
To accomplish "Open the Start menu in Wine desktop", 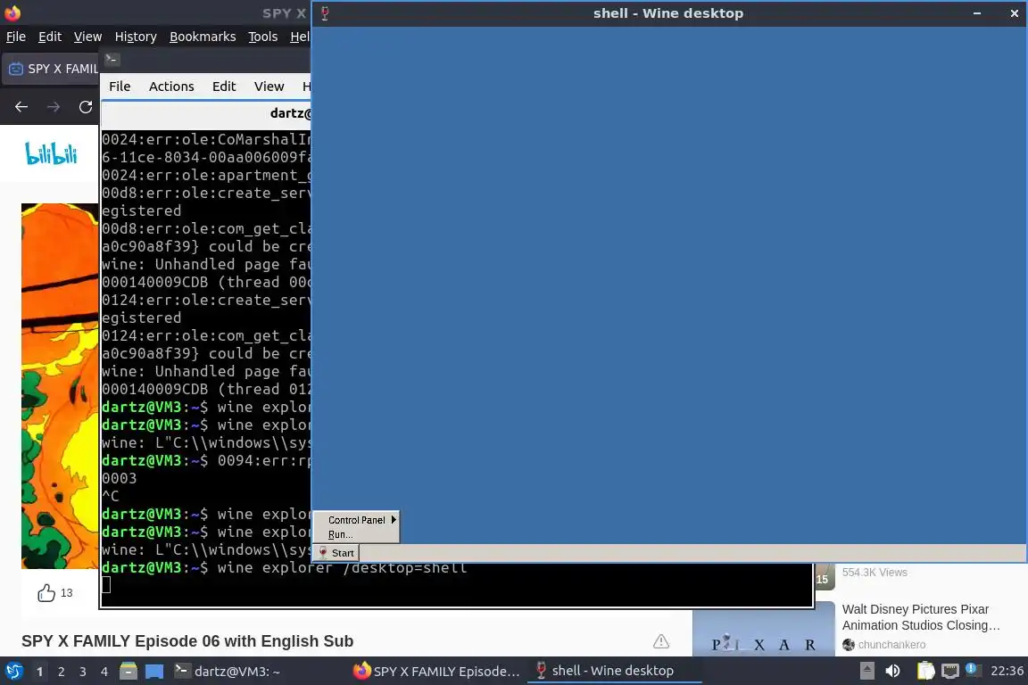I will click(x=336, y=553).
